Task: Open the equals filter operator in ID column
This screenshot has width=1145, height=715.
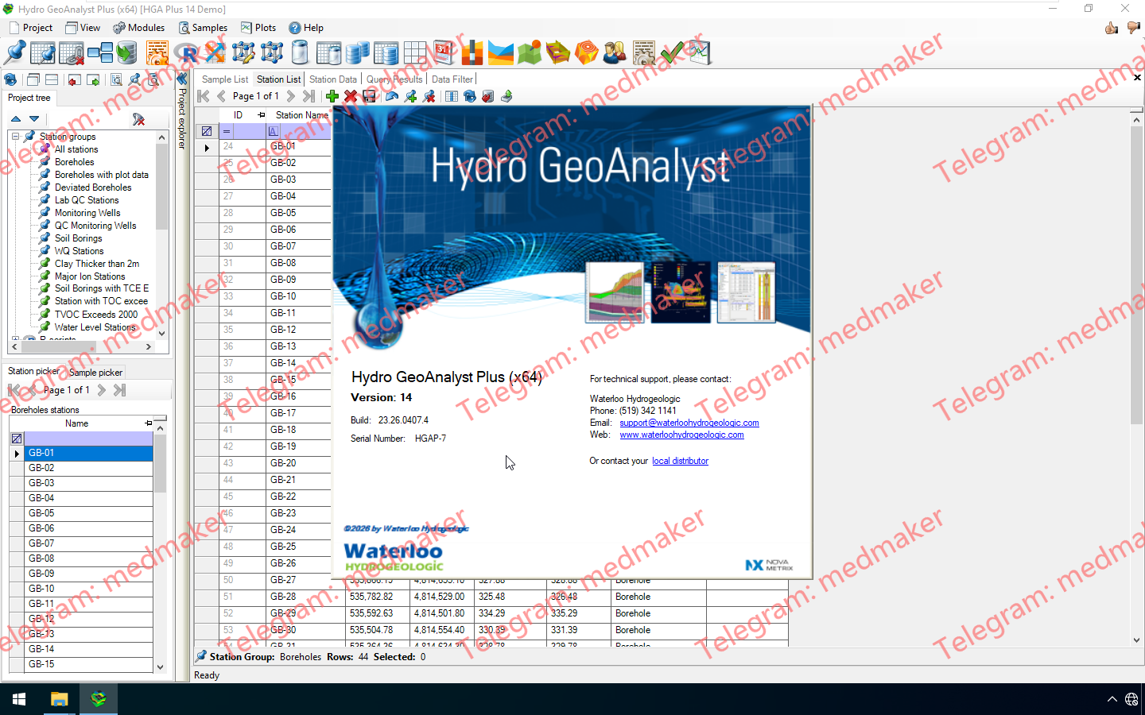Action: tap(227, 131)
